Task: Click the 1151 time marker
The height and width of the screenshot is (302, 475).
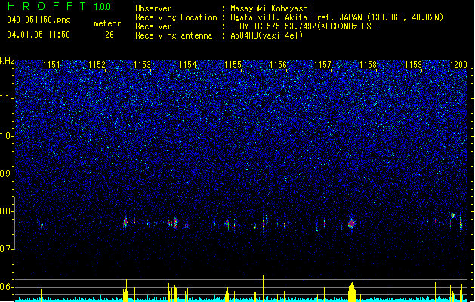Action: click(x=51, y=64)
